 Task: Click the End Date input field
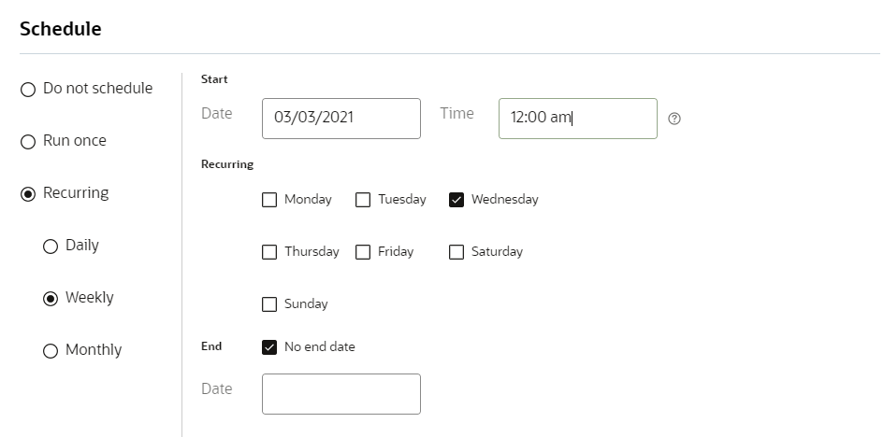point(341,394)
